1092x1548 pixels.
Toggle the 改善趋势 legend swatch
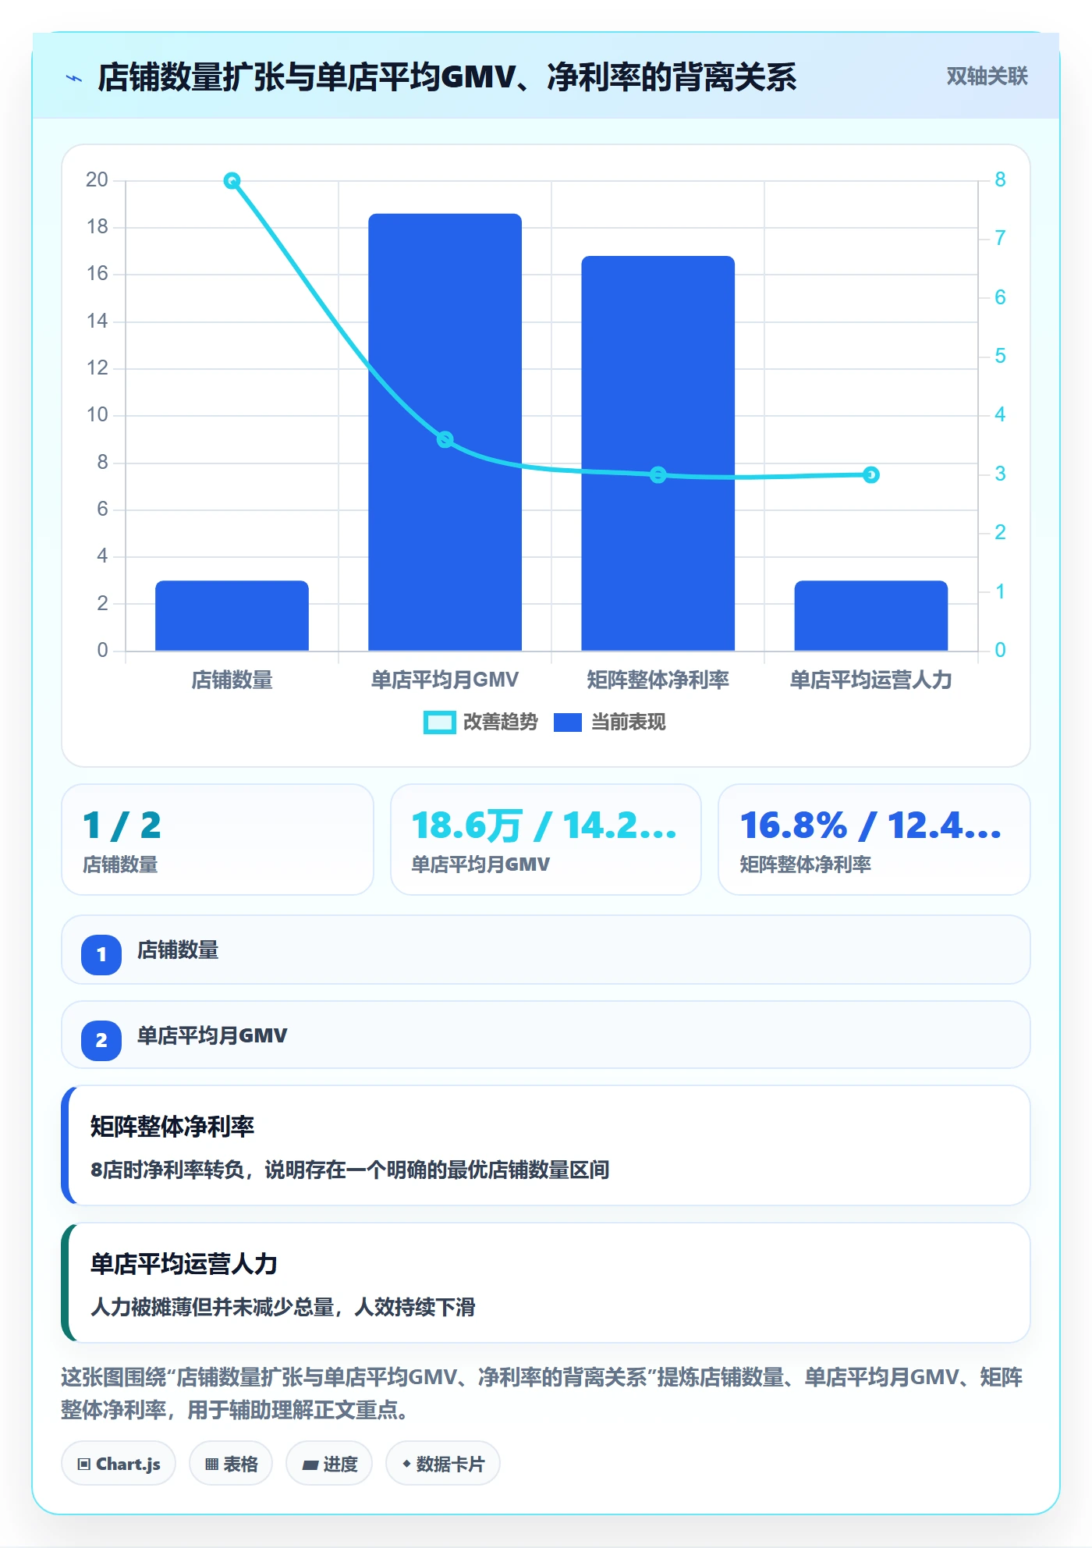coord(439,723)
